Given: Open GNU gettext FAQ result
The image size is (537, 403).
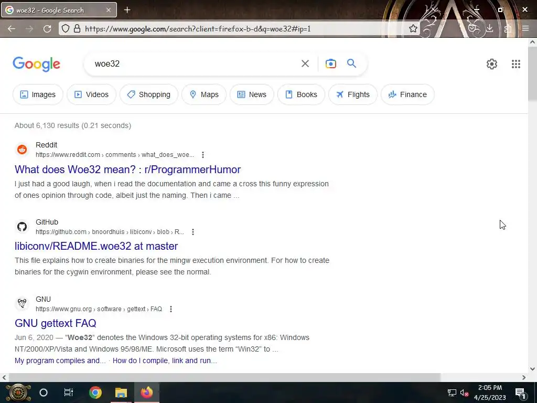Looking at the screenshot, I should (x=56, y=323).
